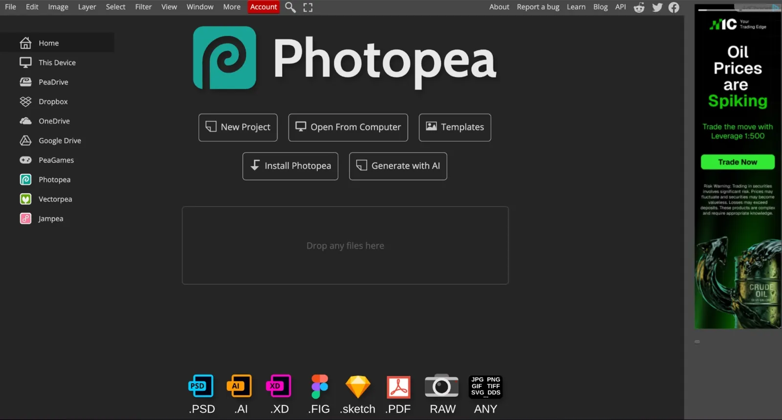Open the Reddit icon link
The width and height of the screenshot is (782, 420).
click(x=639, y=7)
